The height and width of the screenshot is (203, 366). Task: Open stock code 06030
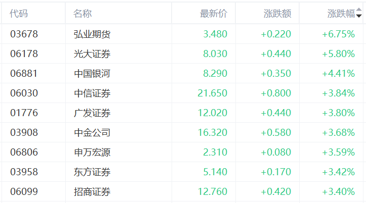click(x=24, y=93)
